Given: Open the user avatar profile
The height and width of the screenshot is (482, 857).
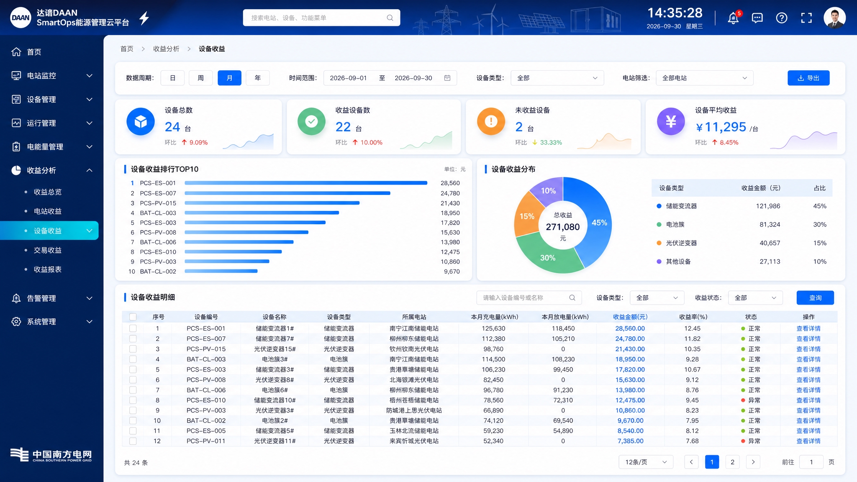Looking at the screenshot, I should click(834, 18).
